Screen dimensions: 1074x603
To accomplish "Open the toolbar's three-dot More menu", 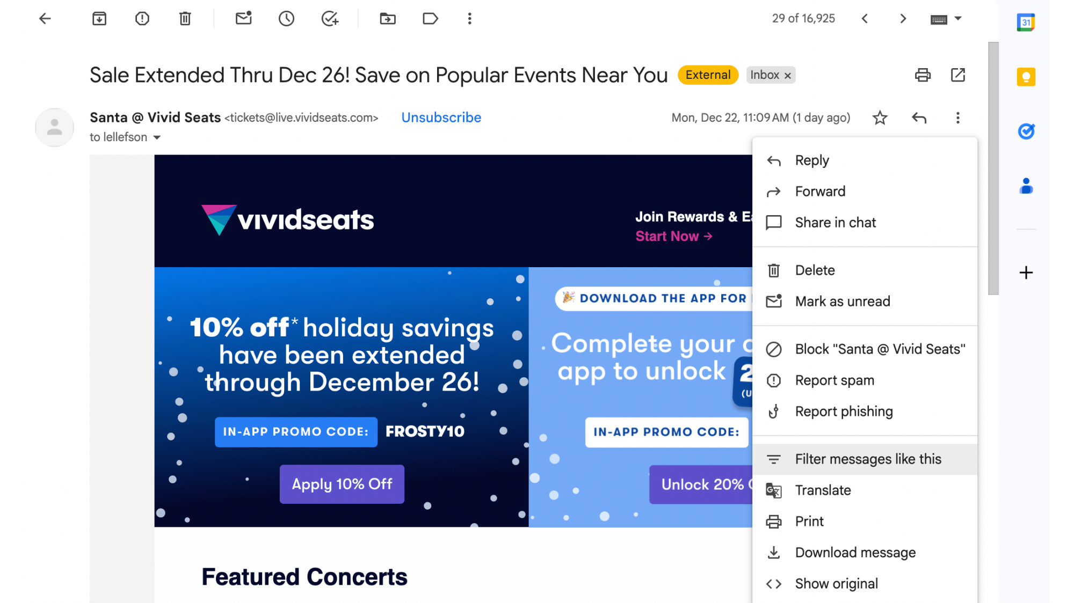I will tap(470, 19).
